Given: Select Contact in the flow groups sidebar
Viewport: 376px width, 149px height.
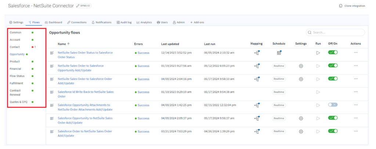Looking at the screenshot, I should [15, 47].
